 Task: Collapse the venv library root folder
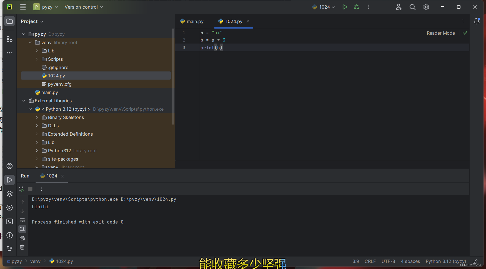point(31,42)
